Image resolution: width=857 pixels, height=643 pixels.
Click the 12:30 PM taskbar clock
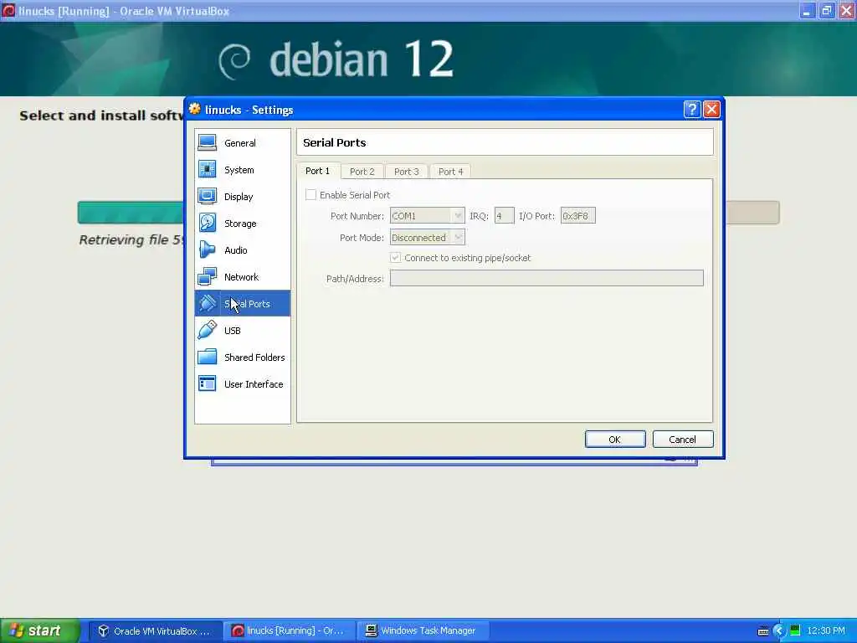[x=826, y=631]
